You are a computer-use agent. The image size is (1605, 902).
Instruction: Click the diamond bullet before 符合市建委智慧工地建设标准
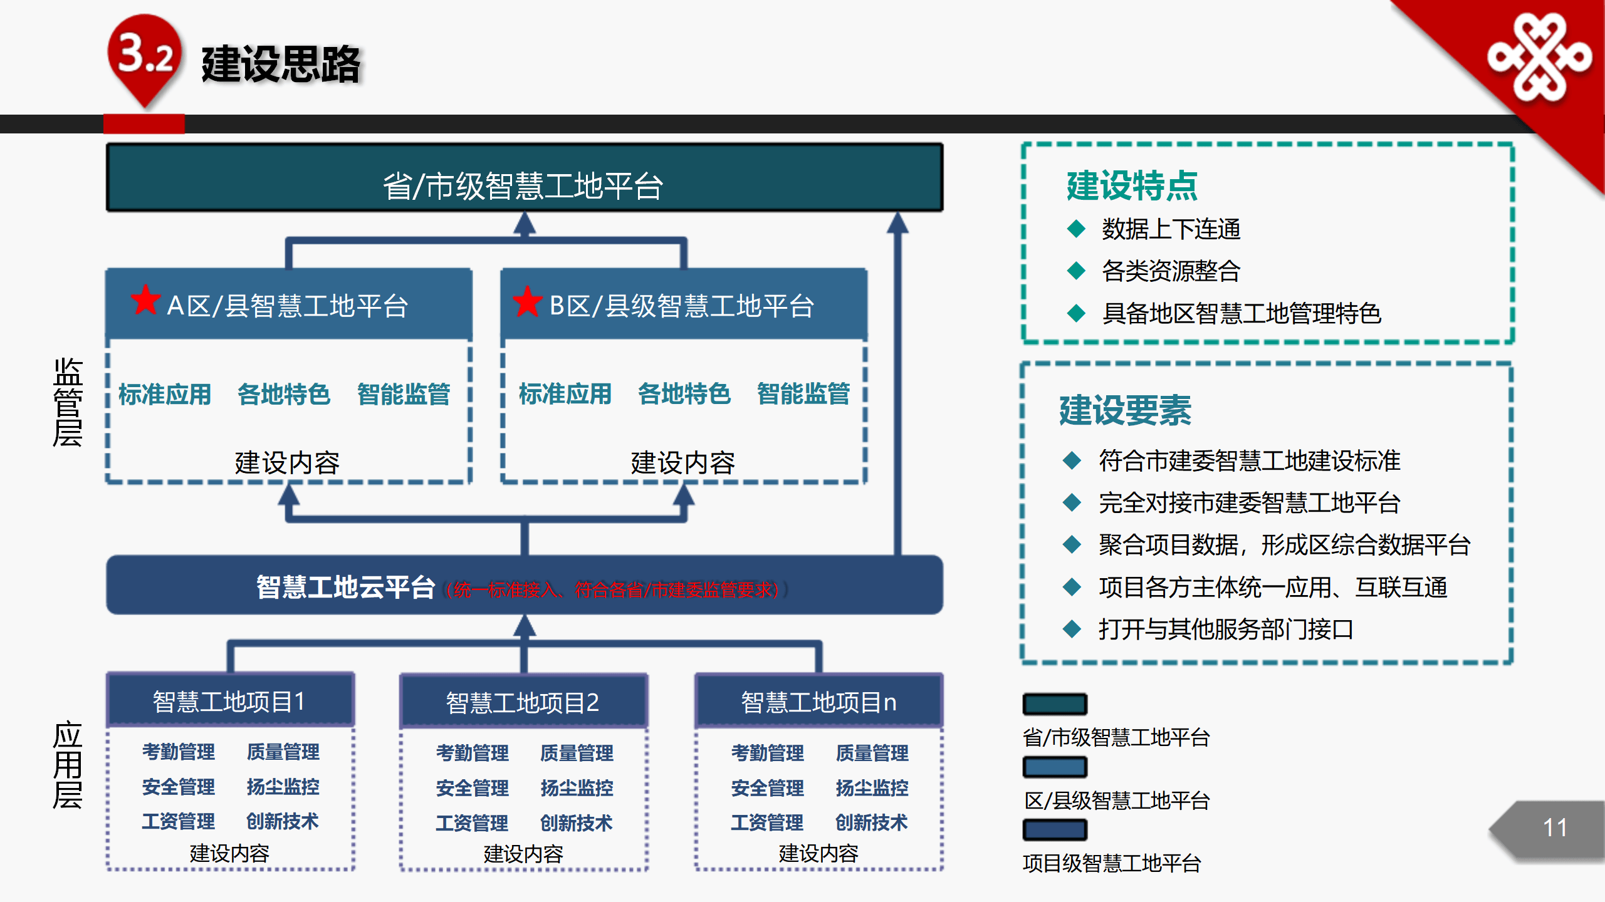[1072, 461]
